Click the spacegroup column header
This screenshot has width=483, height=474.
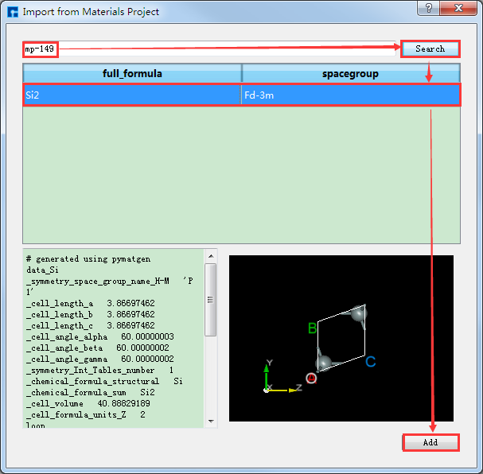point(350,73)
